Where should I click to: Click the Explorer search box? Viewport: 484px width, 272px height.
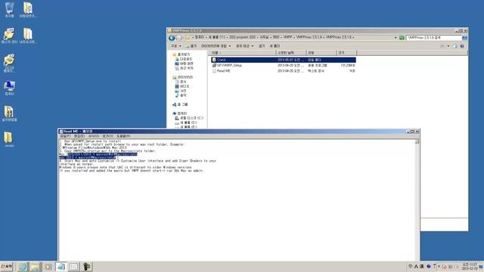pos(433,38)
